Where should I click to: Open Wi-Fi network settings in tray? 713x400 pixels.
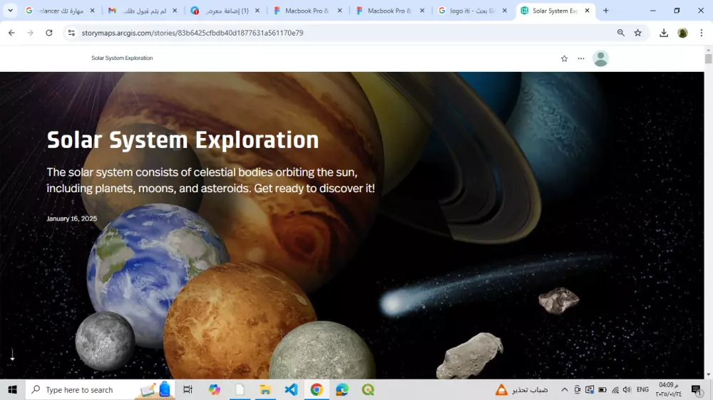click(x=615, y=389)
